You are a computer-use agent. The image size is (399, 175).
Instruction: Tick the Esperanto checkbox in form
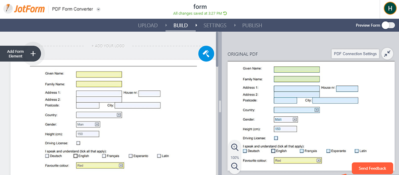131,156
